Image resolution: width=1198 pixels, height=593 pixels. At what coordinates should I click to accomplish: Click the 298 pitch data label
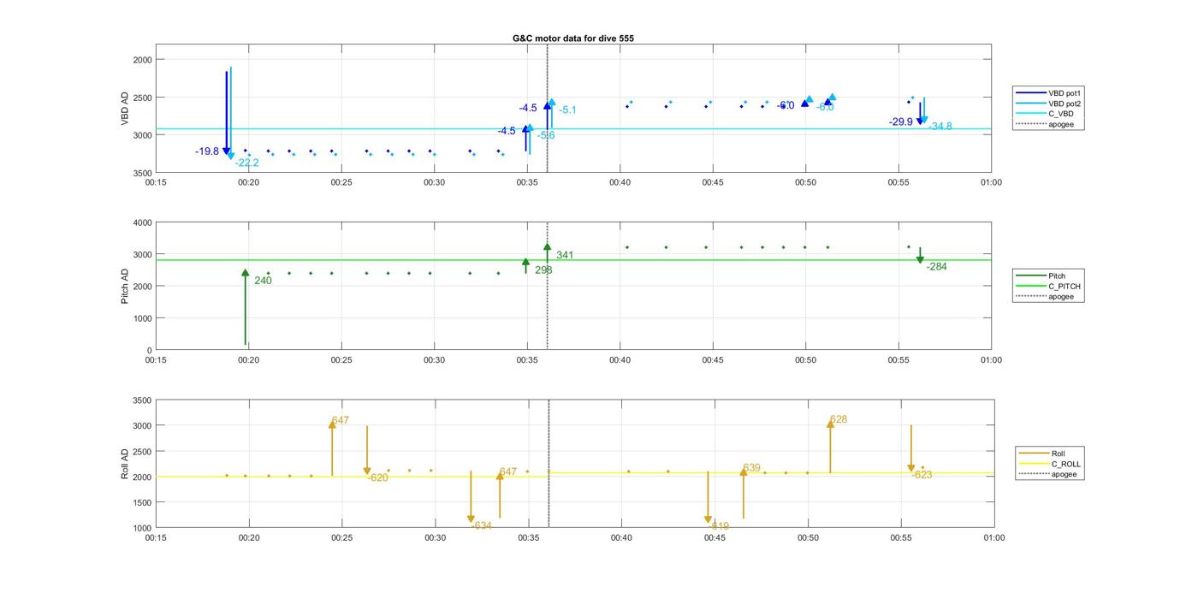pos(543,270)
